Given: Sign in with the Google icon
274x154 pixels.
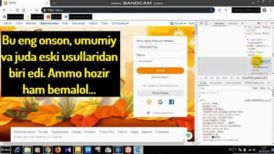Looking at the screenshot, I should [160, 102].
